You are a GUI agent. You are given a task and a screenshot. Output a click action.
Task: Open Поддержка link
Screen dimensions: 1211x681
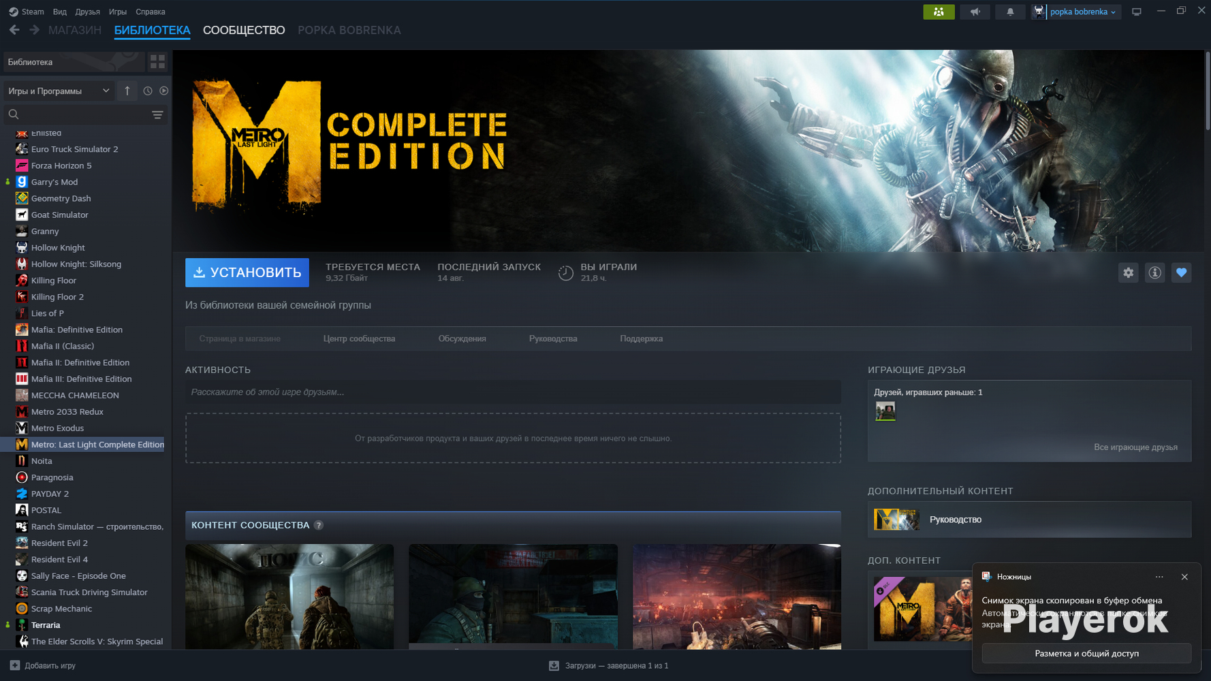pyautogui.click(x=642, y=338)
